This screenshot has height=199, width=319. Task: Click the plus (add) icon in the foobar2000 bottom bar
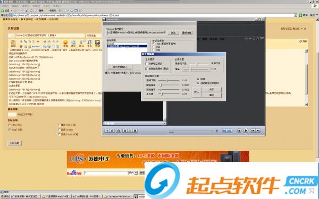(x=107, y=131)
